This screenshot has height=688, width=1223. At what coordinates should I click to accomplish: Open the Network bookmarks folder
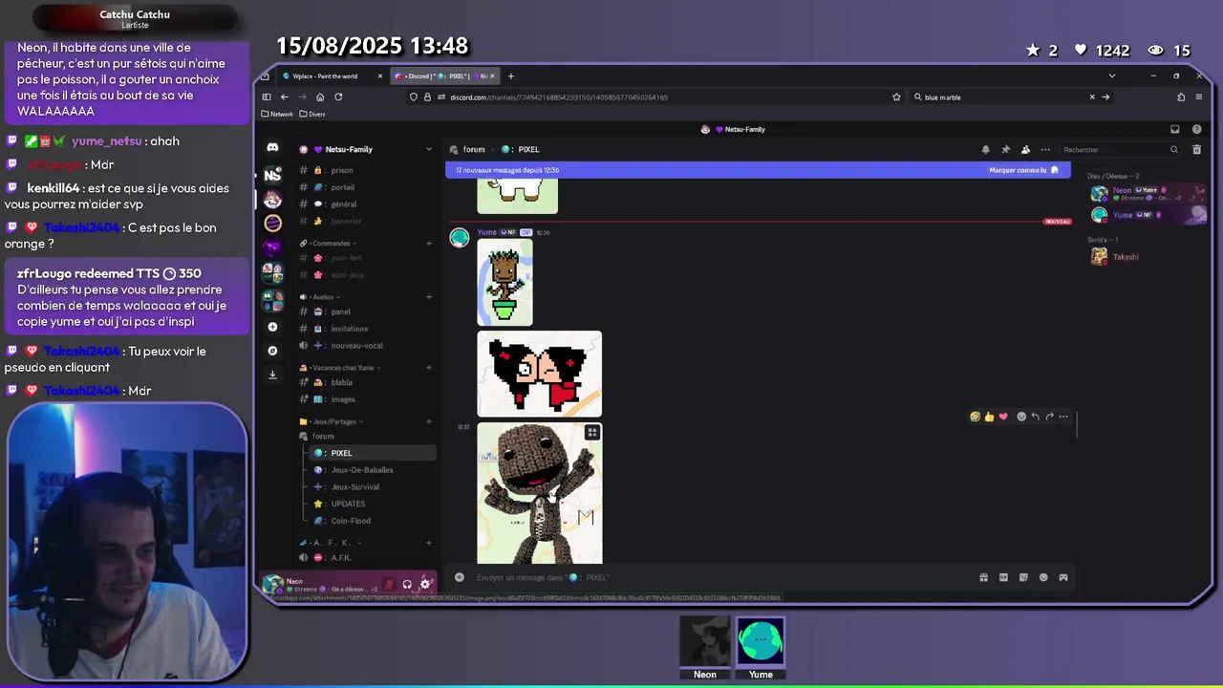(x=277, y=114)
